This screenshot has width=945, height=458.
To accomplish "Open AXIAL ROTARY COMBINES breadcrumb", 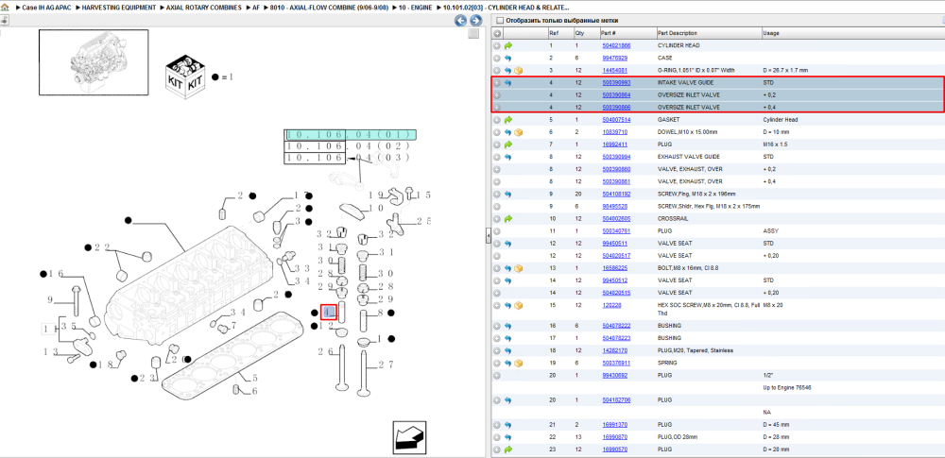I will pos(204,8).
